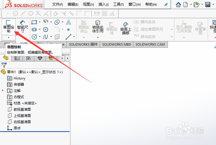Select the 前视基准面 plane

(x=19, y=109)
